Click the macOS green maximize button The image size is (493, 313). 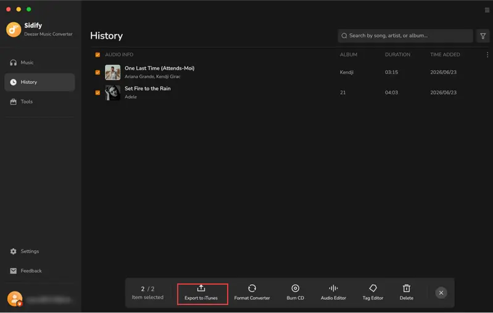point(28,9)
